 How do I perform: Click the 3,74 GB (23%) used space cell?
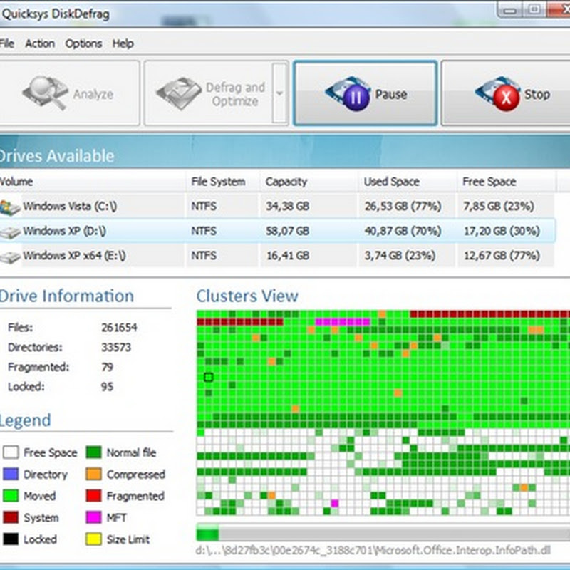[400, 256]
